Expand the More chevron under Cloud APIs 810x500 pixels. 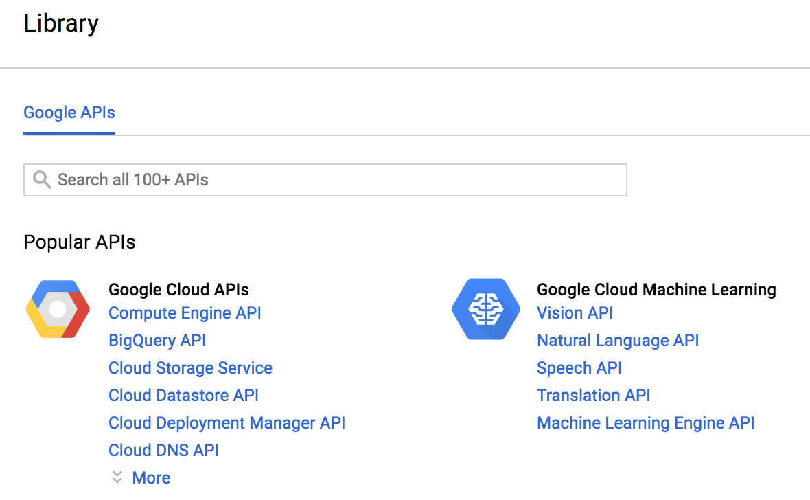117,477
